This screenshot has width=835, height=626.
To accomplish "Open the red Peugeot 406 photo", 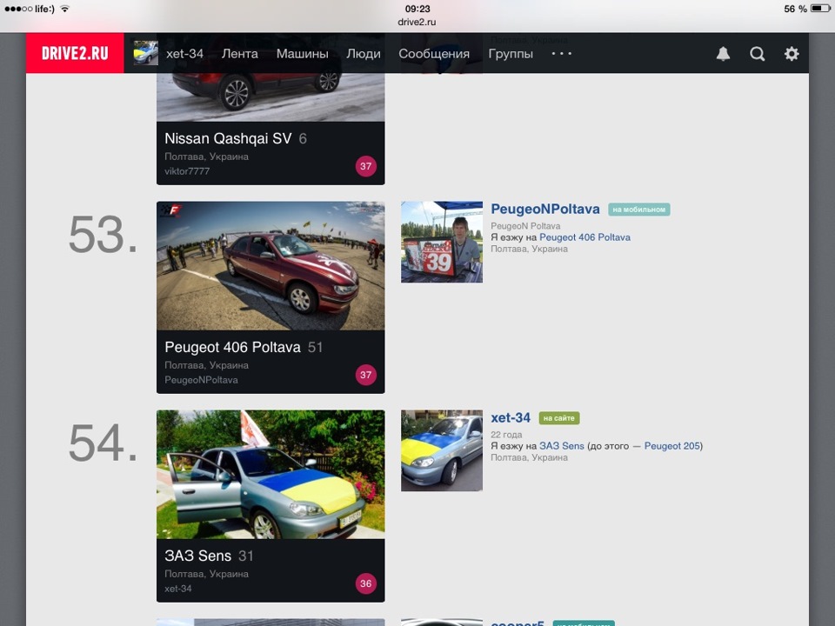I will coord(271,266).
